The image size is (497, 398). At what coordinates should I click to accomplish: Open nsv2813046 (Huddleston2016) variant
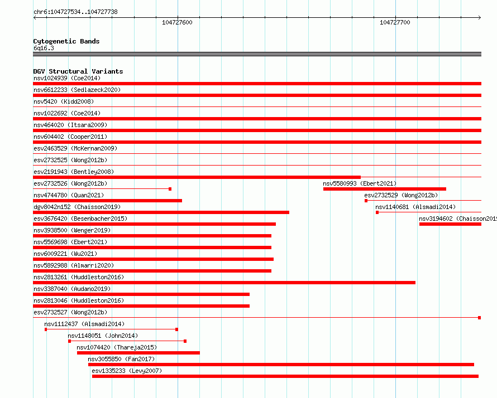(79, 300)
